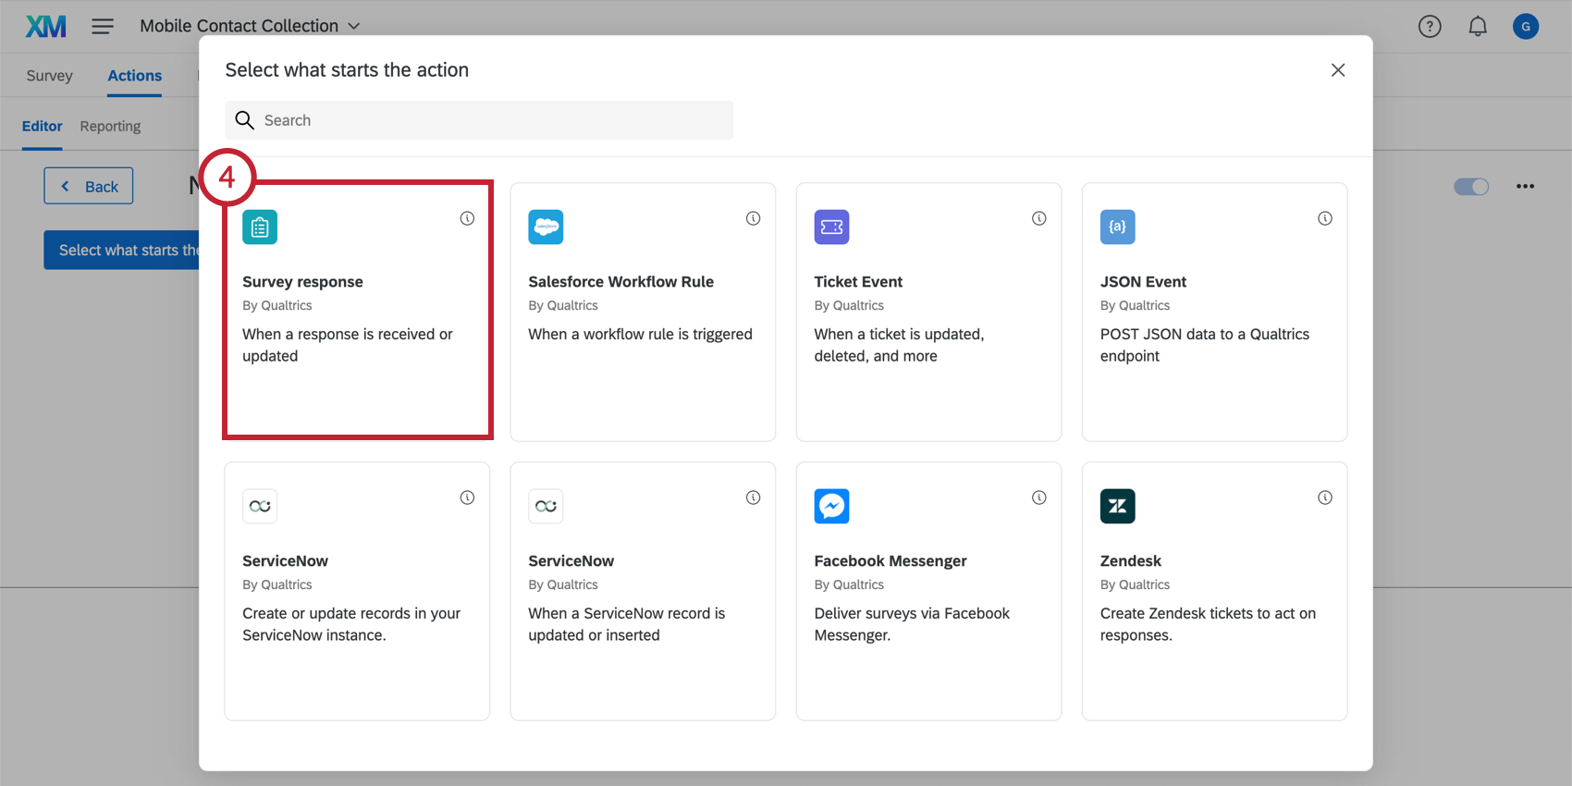Click 'Deliver surveys via Facebook Messenger' text
The image size is (1572, 786).
click(912, 624)
